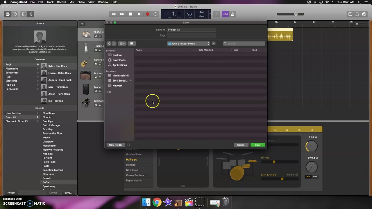Click the new folder icon in dialog toolbar
Screen dimensions: 372x209
[x=132, y=44]
